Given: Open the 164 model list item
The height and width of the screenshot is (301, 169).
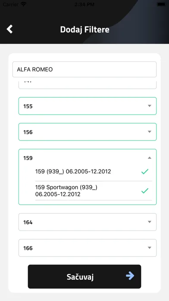Looking at the screenshot, I should [x=88, y=222].
